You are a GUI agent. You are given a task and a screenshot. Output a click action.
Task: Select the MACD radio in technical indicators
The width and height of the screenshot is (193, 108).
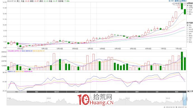point(188,29)
